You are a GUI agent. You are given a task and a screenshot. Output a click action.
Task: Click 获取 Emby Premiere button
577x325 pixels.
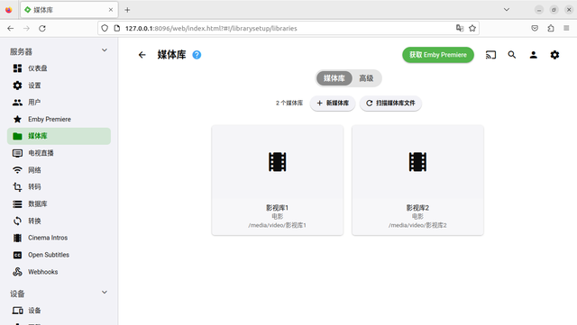[438, 55]
